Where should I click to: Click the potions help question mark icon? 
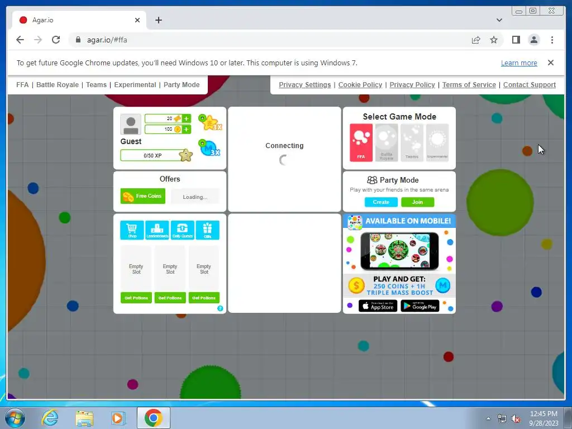pyautogui.click(x=220, y=308)
